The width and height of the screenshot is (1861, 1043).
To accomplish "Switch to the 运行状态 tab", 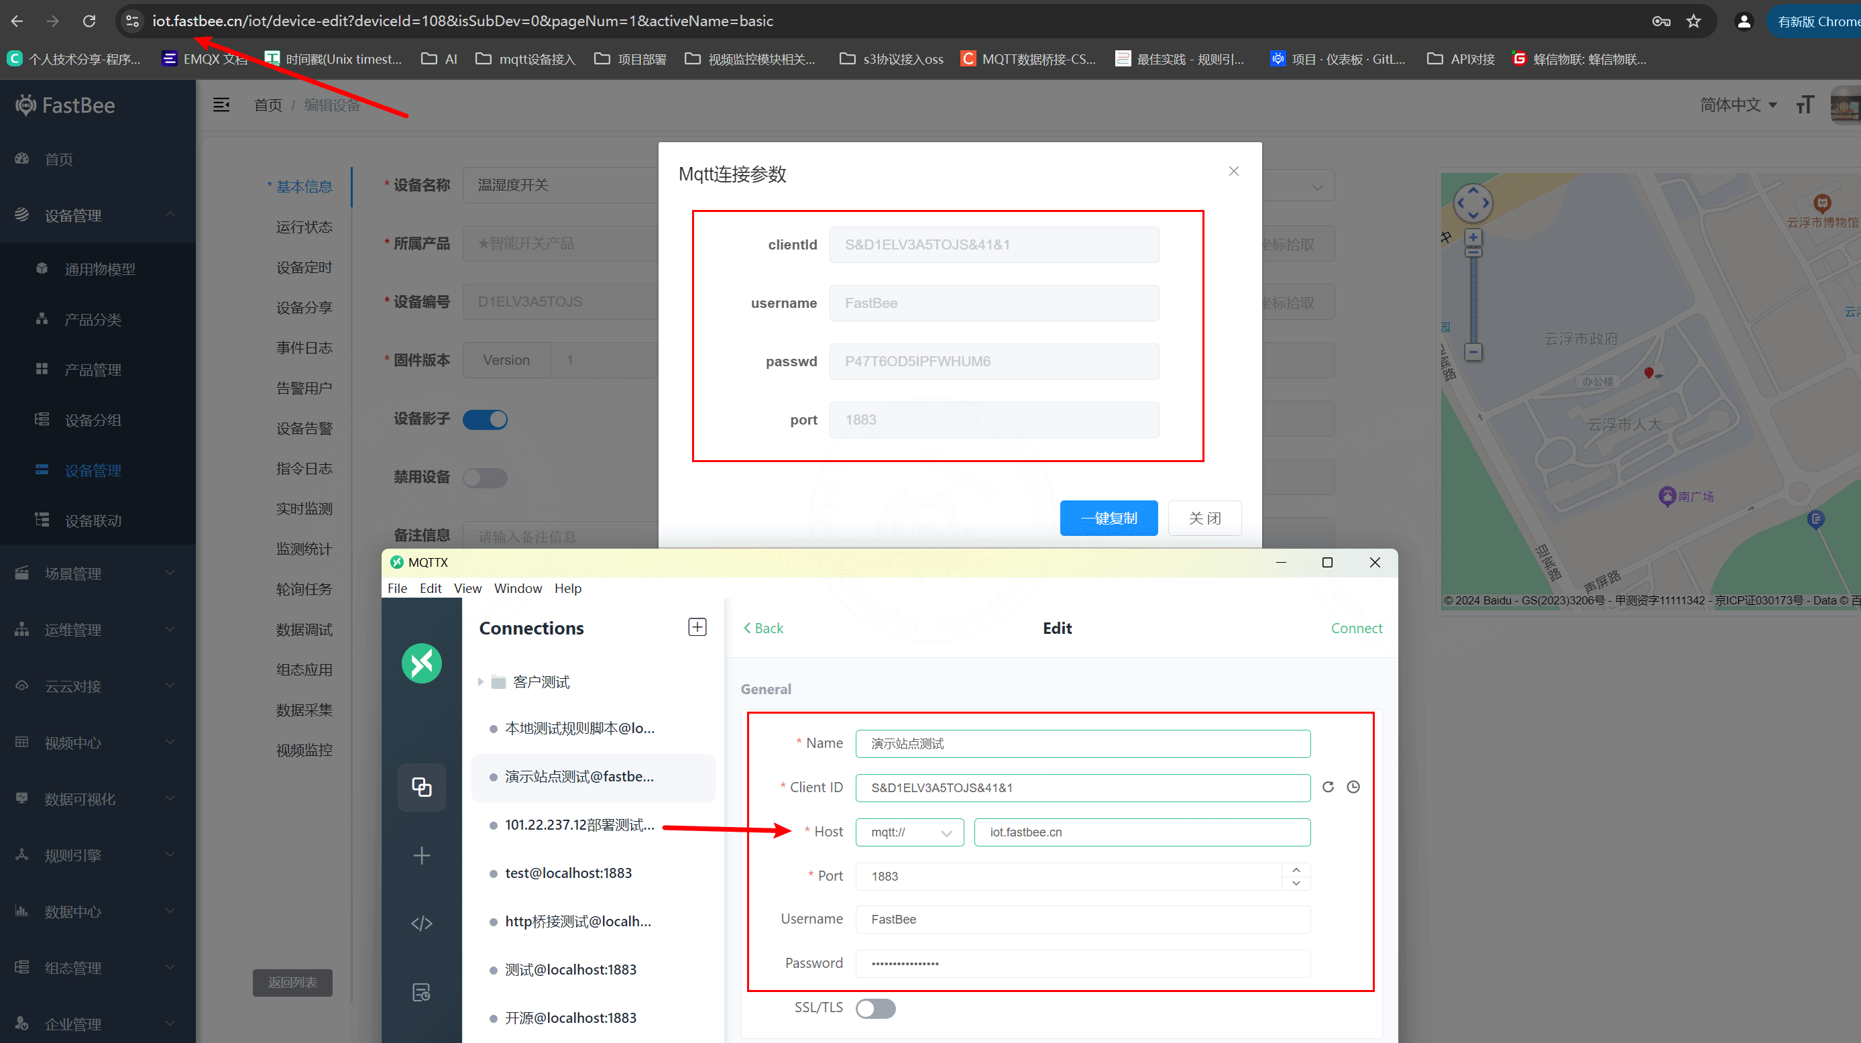I will tap(304, 227).
